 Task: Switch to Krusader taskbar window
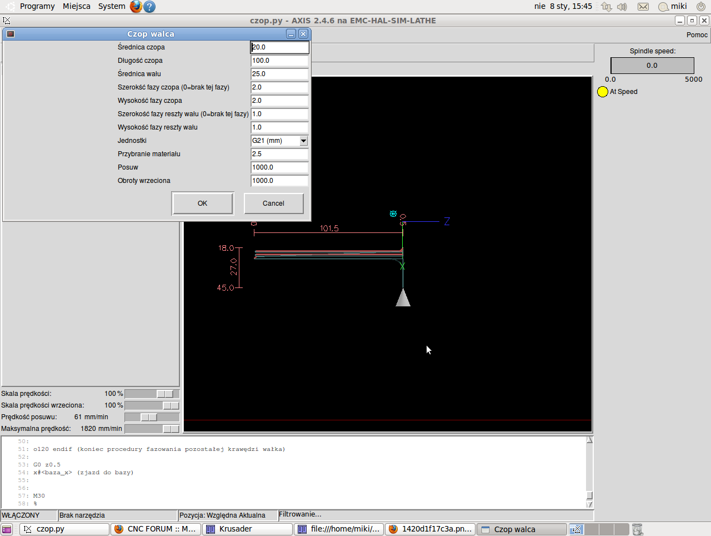click(x=247, y=529)
